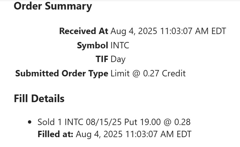Click the bold Filled at label
The height and width of the screenshot is (147, 240).
click(x=56, y=134)
